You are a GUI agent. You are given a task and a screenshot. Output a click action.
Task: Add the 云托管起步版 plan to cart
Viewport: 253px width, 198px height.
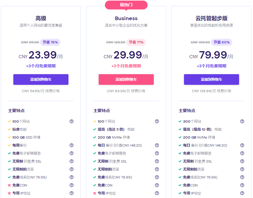[212, 79]
